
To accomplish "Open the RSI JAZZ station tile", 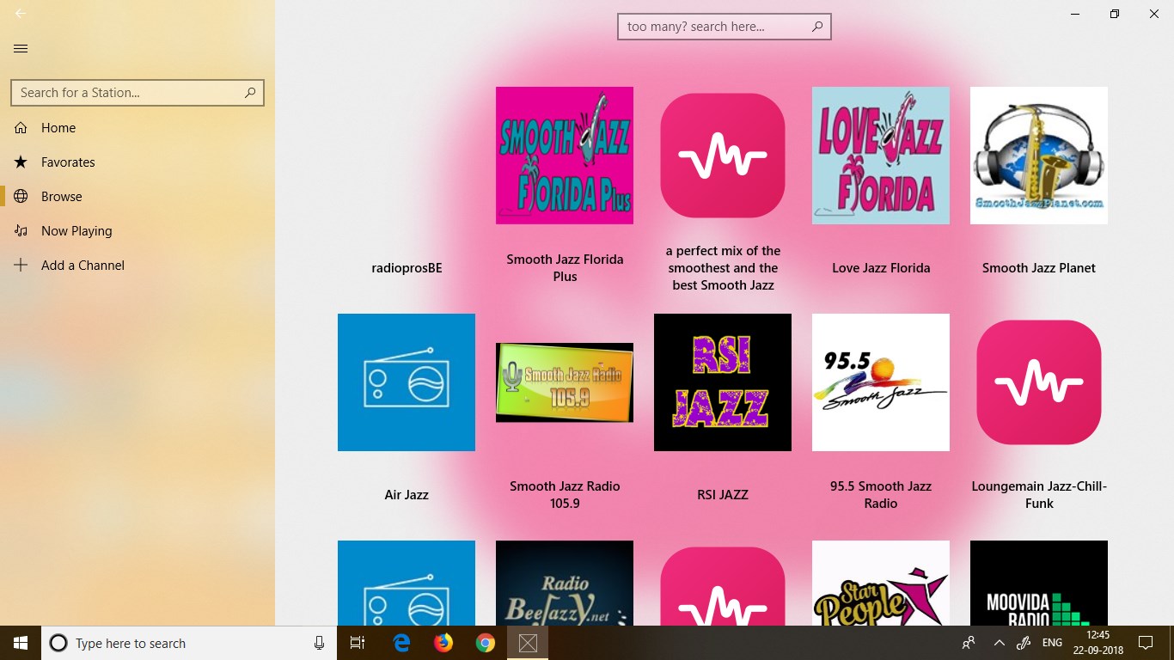I will pyautogui.click(x=723, y=382).
